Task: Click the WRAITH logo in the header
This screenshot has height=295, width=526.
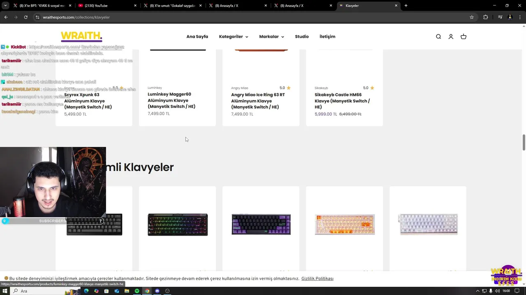Action: coord(81,36)
